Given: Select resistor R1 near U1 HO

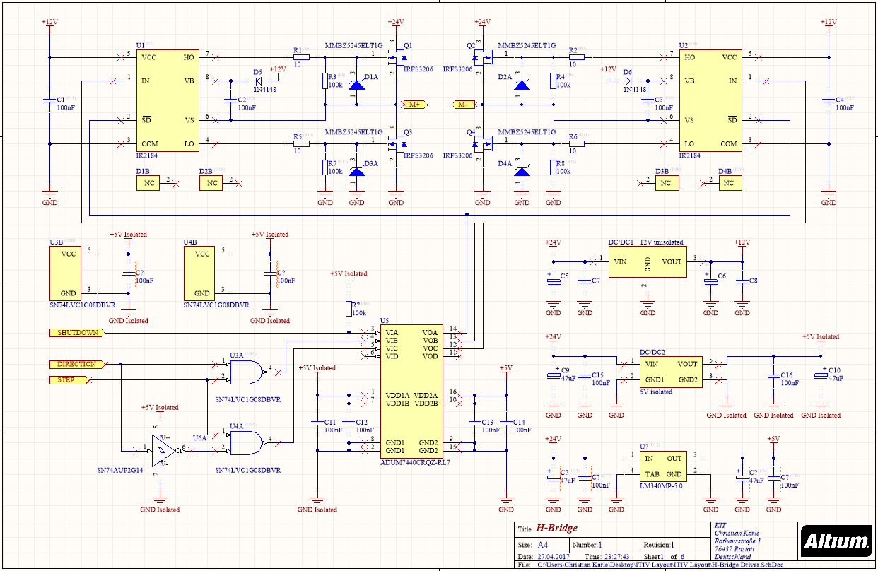Looking at the screenshot, I should (x=302, y=57).
